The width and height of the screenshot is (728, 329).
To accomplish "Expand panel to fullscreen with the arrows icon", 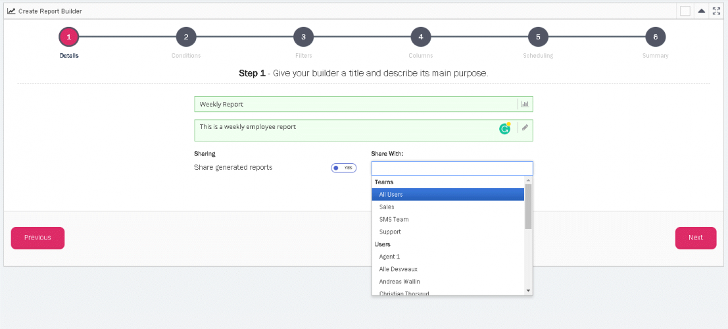I will click(x=717, y=11).
